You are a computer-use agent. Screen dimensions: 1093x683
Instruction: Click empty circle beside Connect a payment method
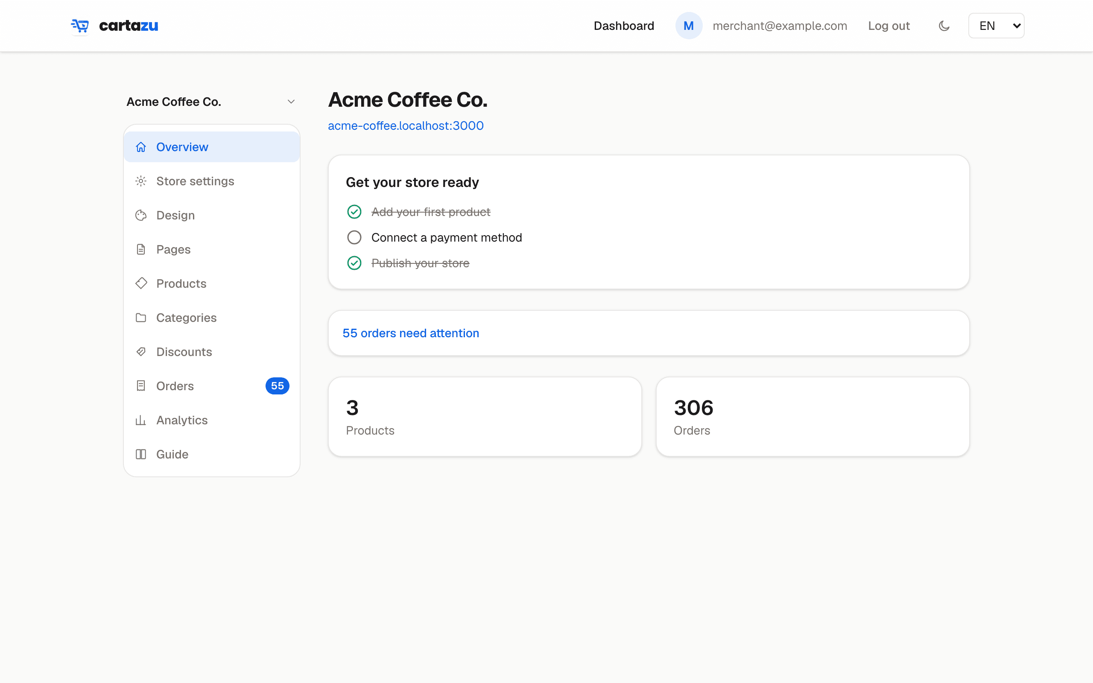(354, 238)
